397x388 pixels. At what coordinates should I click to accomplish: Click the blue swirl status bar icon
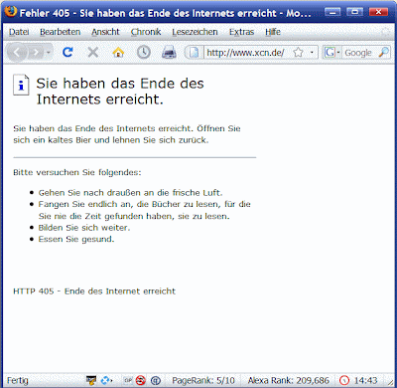[106, 380]
